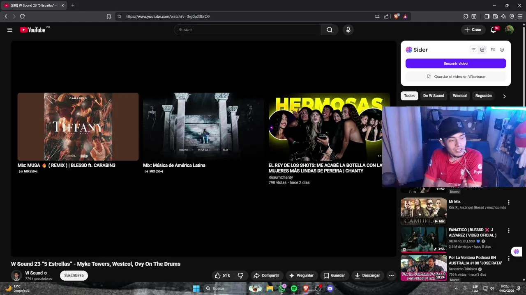526x295 pixels.
Task: Open WhatsApp from taskbar
Action: click(x=282, y=288)
